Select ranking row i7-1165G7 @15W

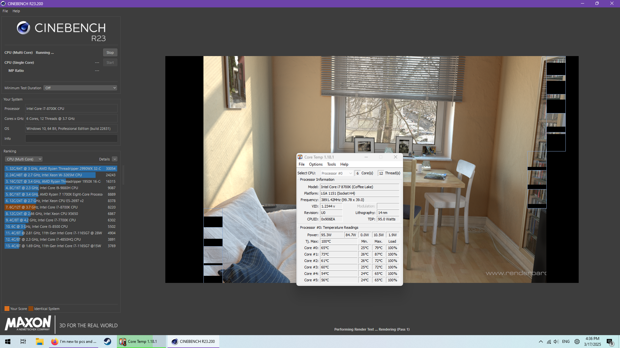(x=61, y=246)
